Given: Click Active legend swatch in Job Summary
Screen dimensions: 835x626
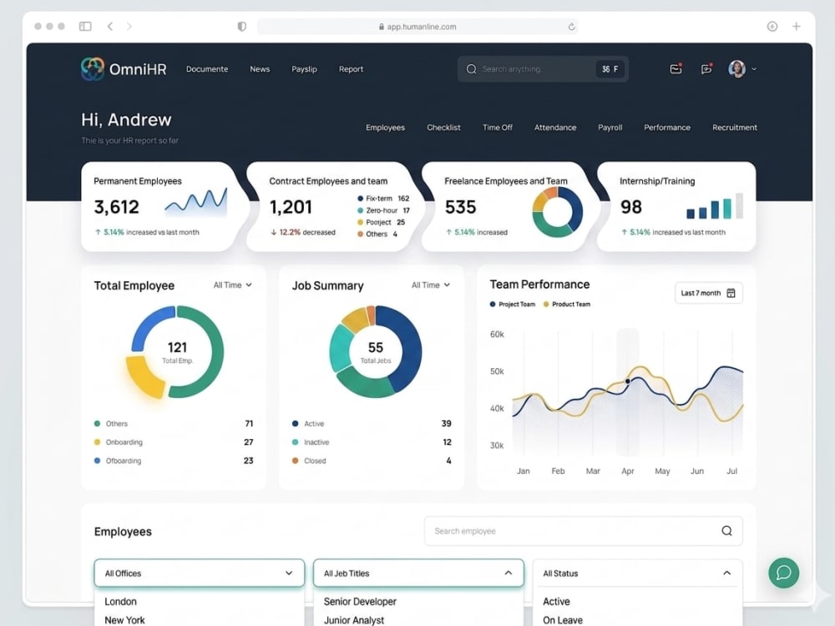Looking at the screenshot, I should click(x=295, y=424).
